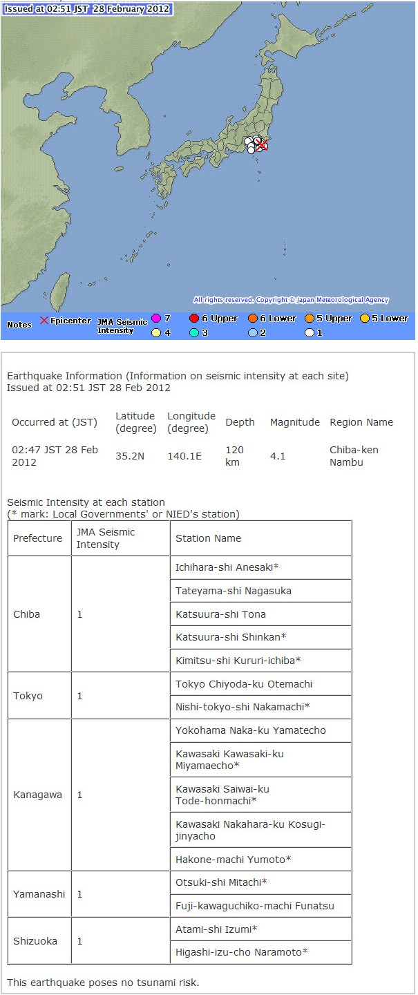Click the amber 5 Lower legend circle
The width and height of the screenshot is (418, 995).
point(365,319)
